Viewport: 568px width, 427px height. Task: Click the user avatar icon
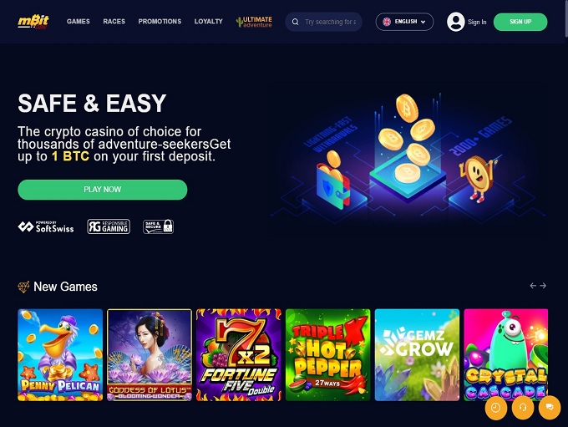[x=456, y=22]
